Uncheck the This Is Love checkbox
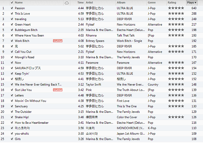This screenshot has width=203, height=143. click(x=12, y=14)
